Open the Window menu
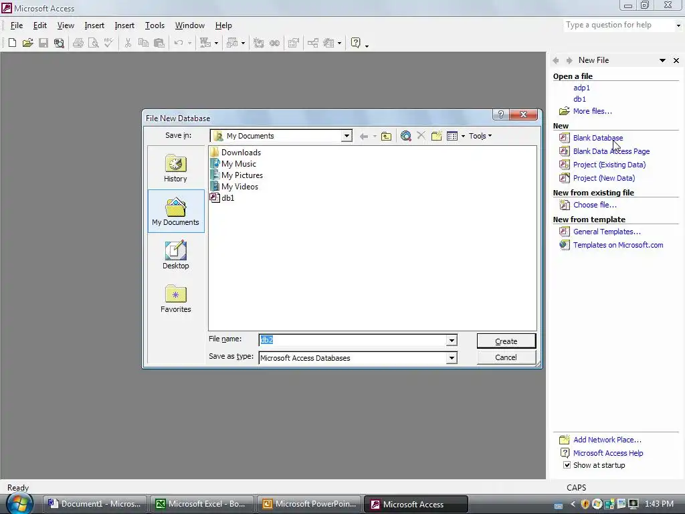The height and width of the screenshot is (514, 685). tap(189, 25)
